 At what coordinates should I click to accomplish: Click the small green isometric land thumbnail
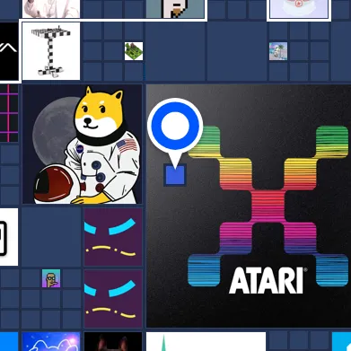134,51
